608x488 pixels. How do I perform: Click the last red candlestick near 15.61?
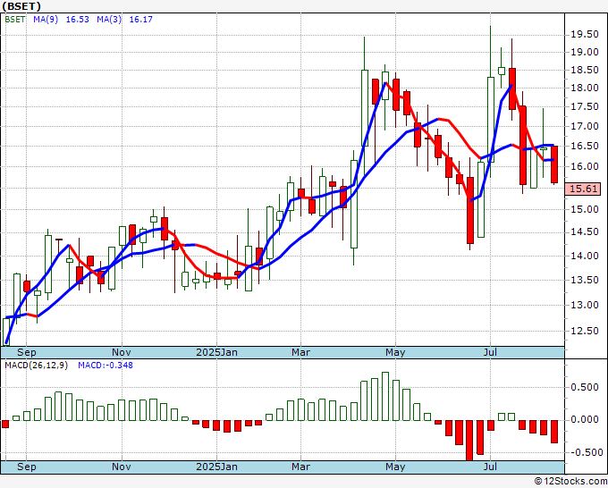[554, 164]
